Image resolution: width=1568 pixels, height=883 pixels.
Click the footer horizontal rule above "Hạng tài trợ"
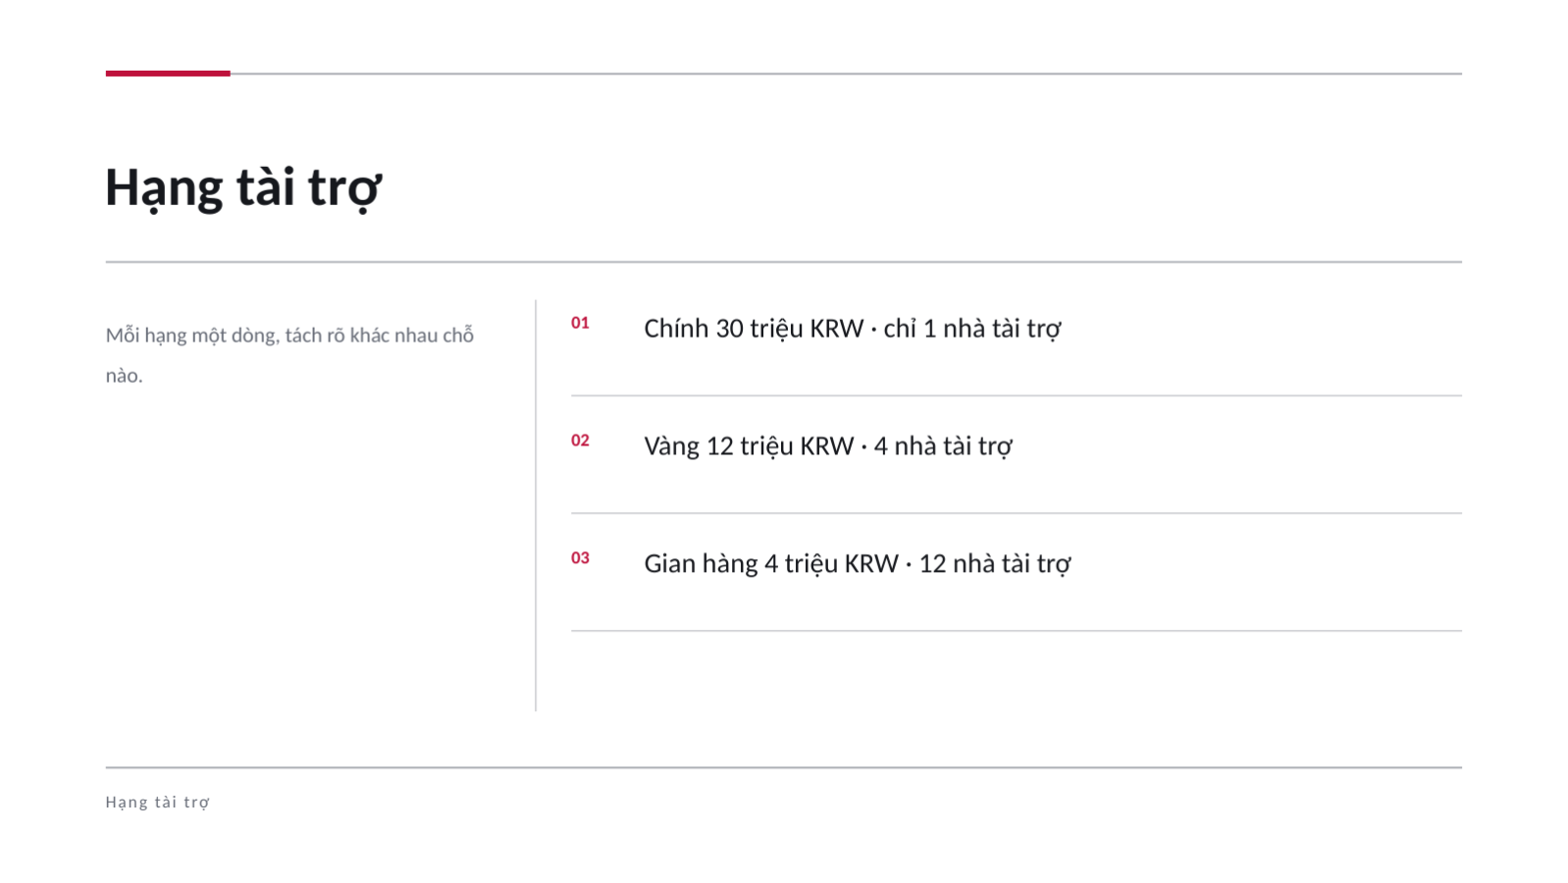point(784,767)
